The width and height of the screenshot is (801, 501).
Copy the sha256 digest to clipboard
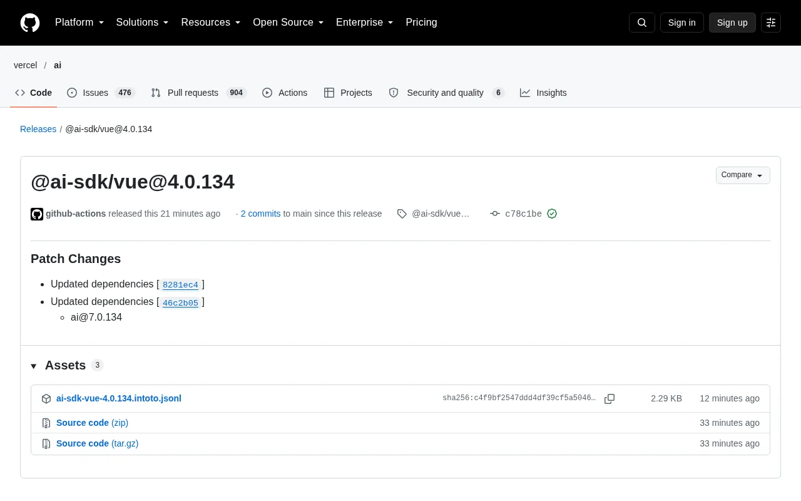pos(610,399)
